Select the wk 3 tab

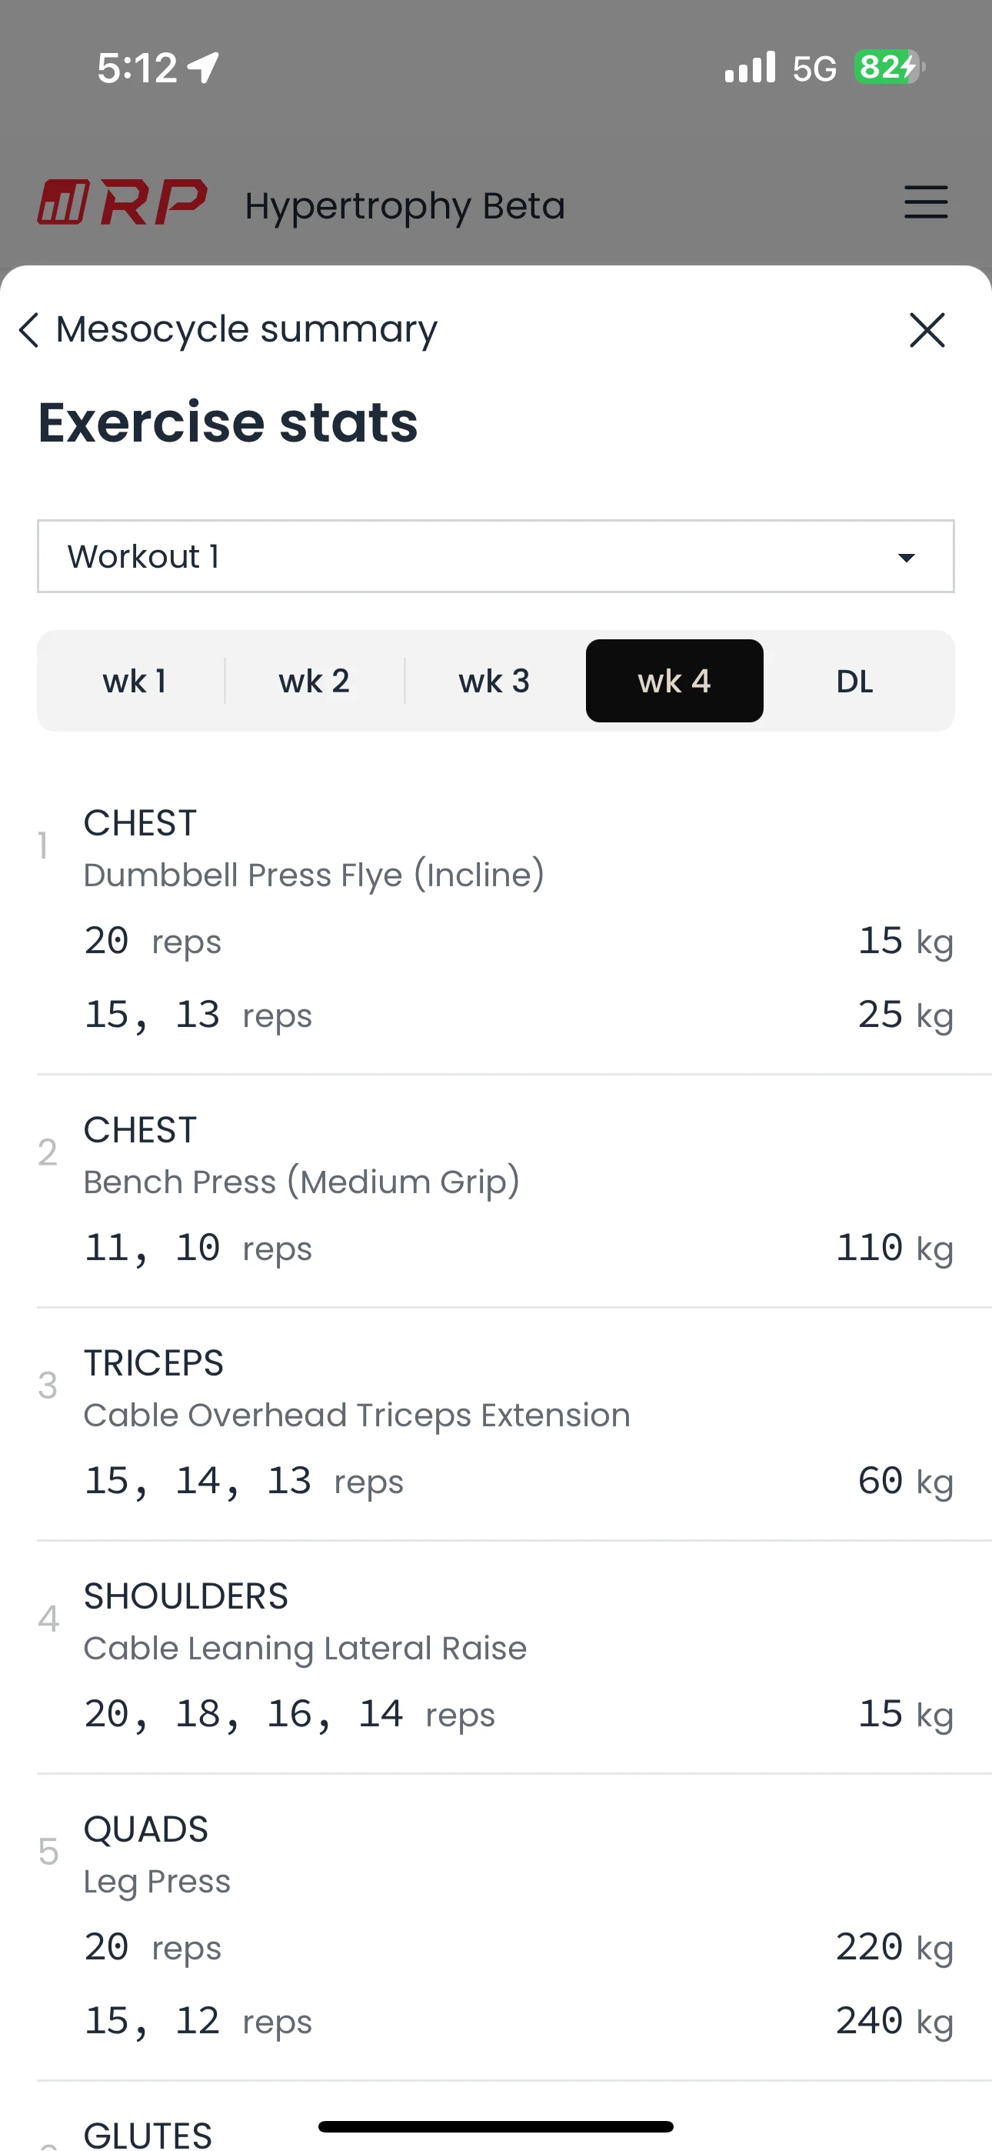pos(494,682)
